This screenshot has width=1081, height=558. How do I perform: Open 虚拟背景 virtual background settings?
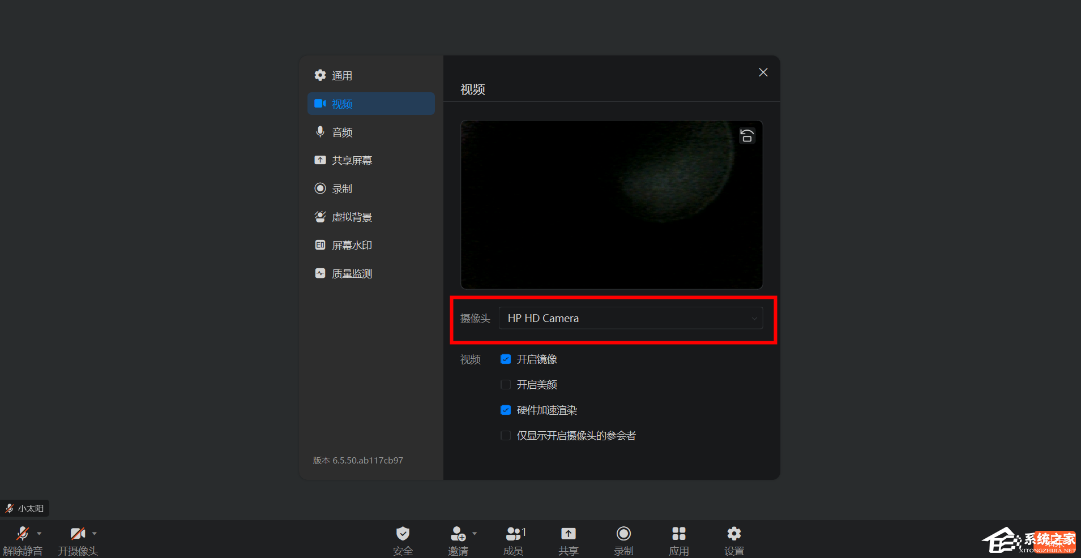351,217
